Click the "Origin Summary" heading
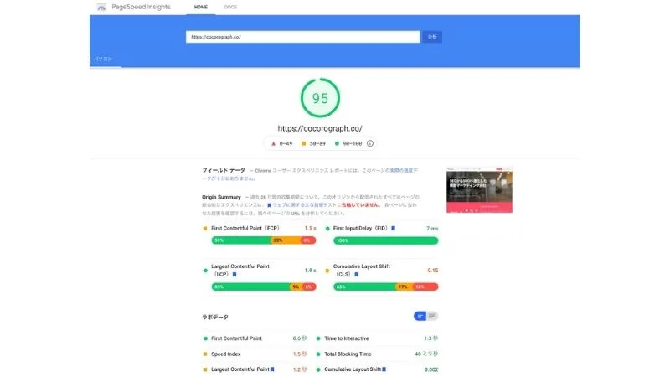The height and width of the screenshot is (377, 670). [x=221, y=197]
